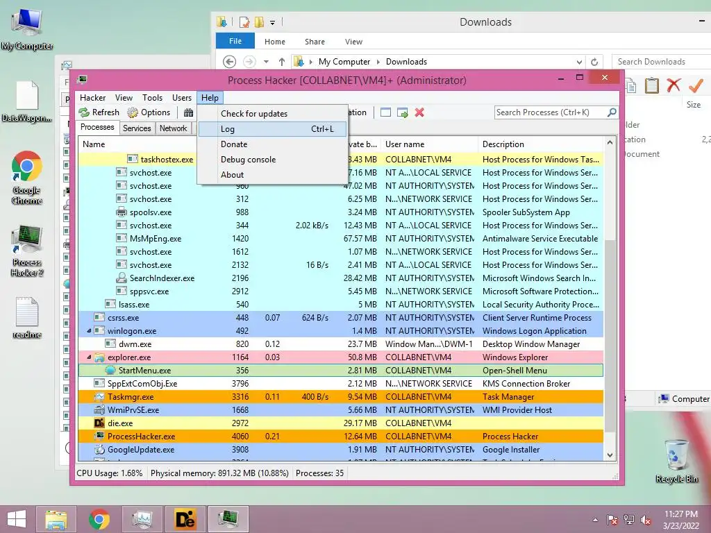Switch to the Network tab
The height and width of the screenshot is (533, 711).
pyautogui.click(x=173, y=128)
